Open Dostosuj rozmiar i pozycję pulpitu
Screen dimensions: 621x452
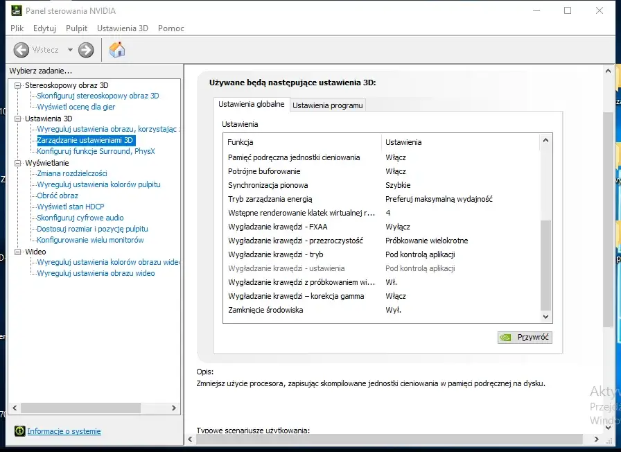[92, 229]
